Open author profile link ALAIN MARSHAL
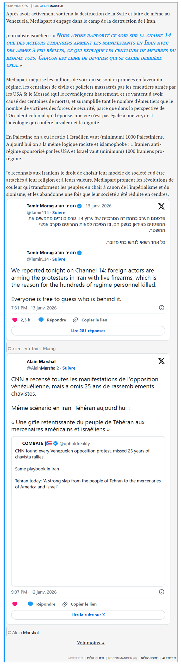This screenshot has width=181, height=666. (x=52, y=6)
